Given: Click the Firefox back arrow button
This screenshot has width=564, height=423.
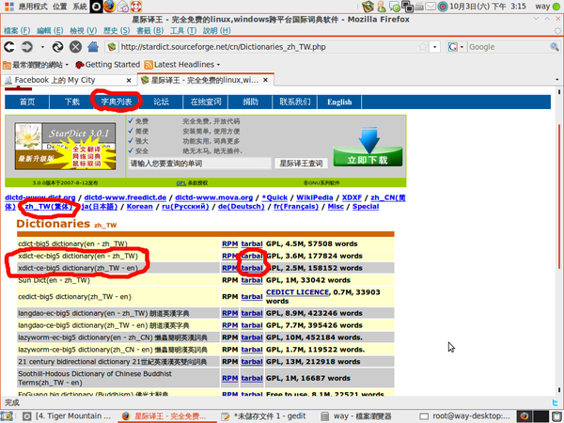Looking at the screenshot, I should pyautogui.click(x=9, y=47).
